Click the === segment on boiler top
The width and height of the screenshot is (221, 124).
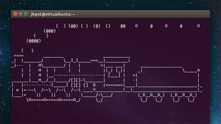(x=94, y=60)
